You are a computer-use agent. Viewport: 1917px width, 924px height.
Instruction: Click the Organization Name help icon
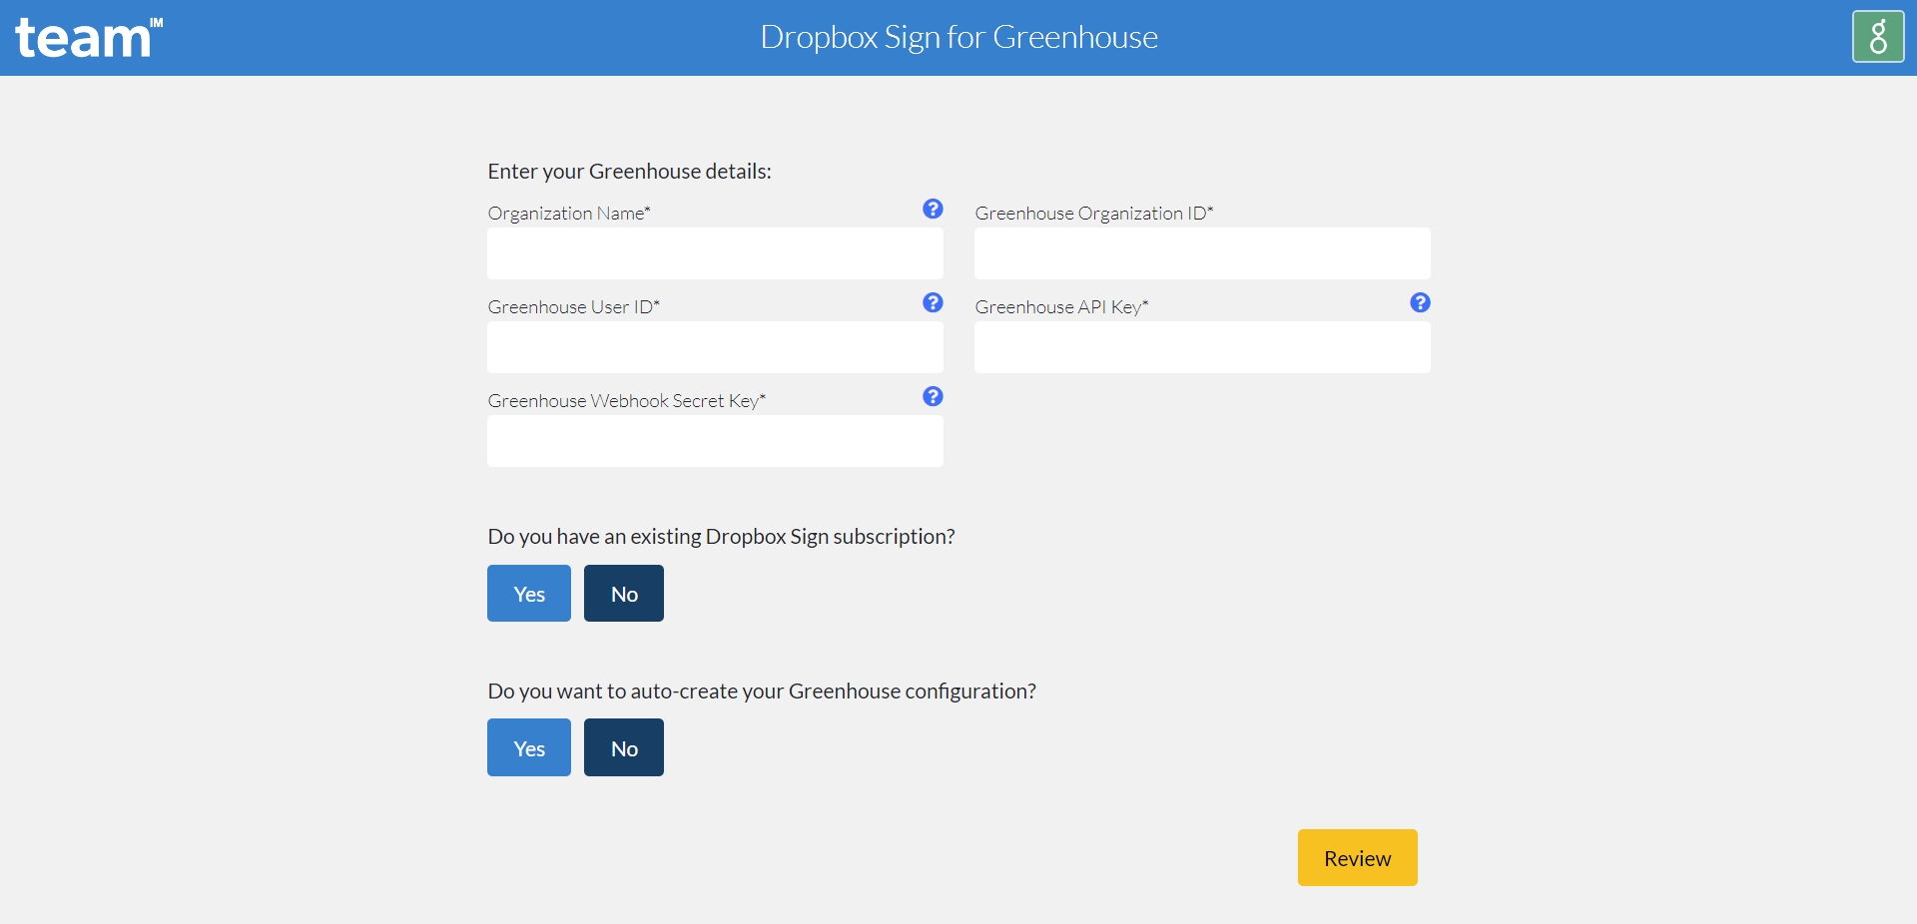click(x=933, y=210)
